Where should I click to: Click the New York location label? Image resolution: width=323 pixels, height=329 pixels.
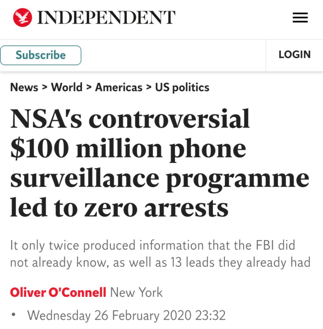136,292
